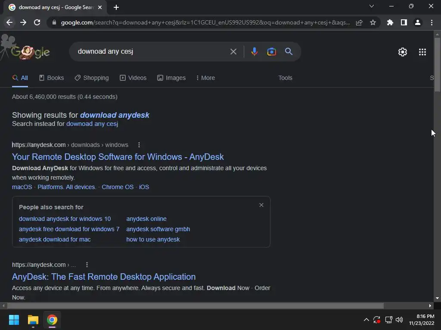
Task: Open the Chrome side panel
Action: (404, 22)
